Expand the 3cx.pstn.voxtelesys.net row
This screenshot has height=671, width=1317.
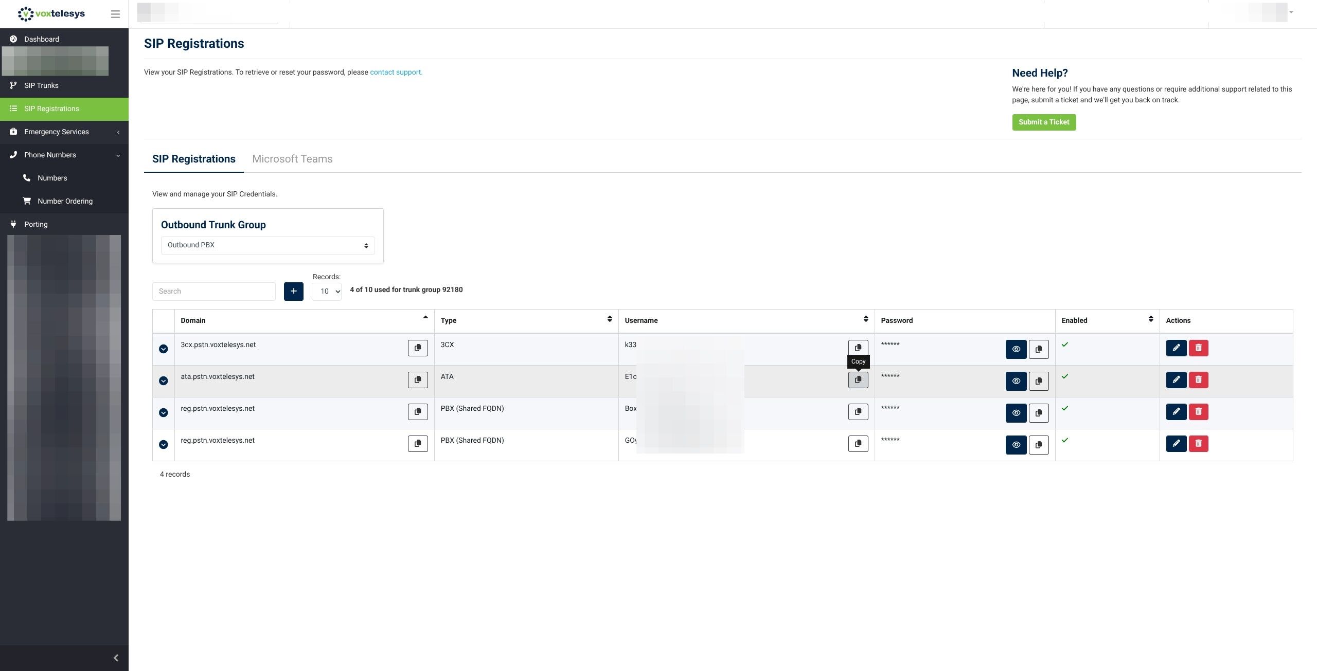[x=164, y=349]
